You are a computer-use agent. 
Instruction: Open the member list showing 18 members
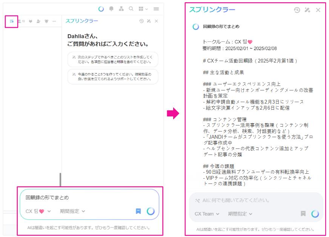21,21
